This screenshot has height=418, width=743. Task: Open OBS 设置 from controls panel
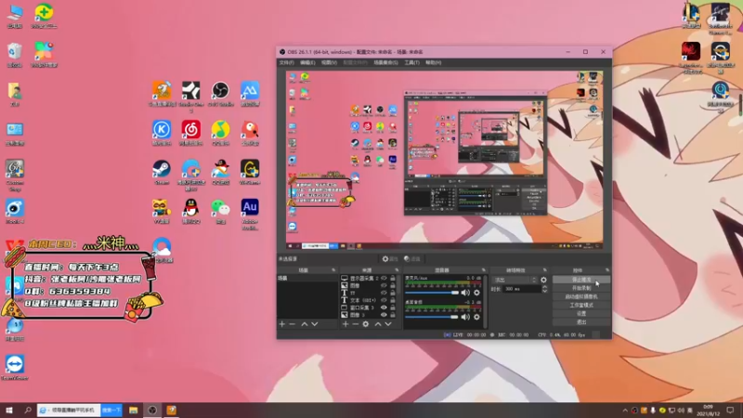coord(581,314)
